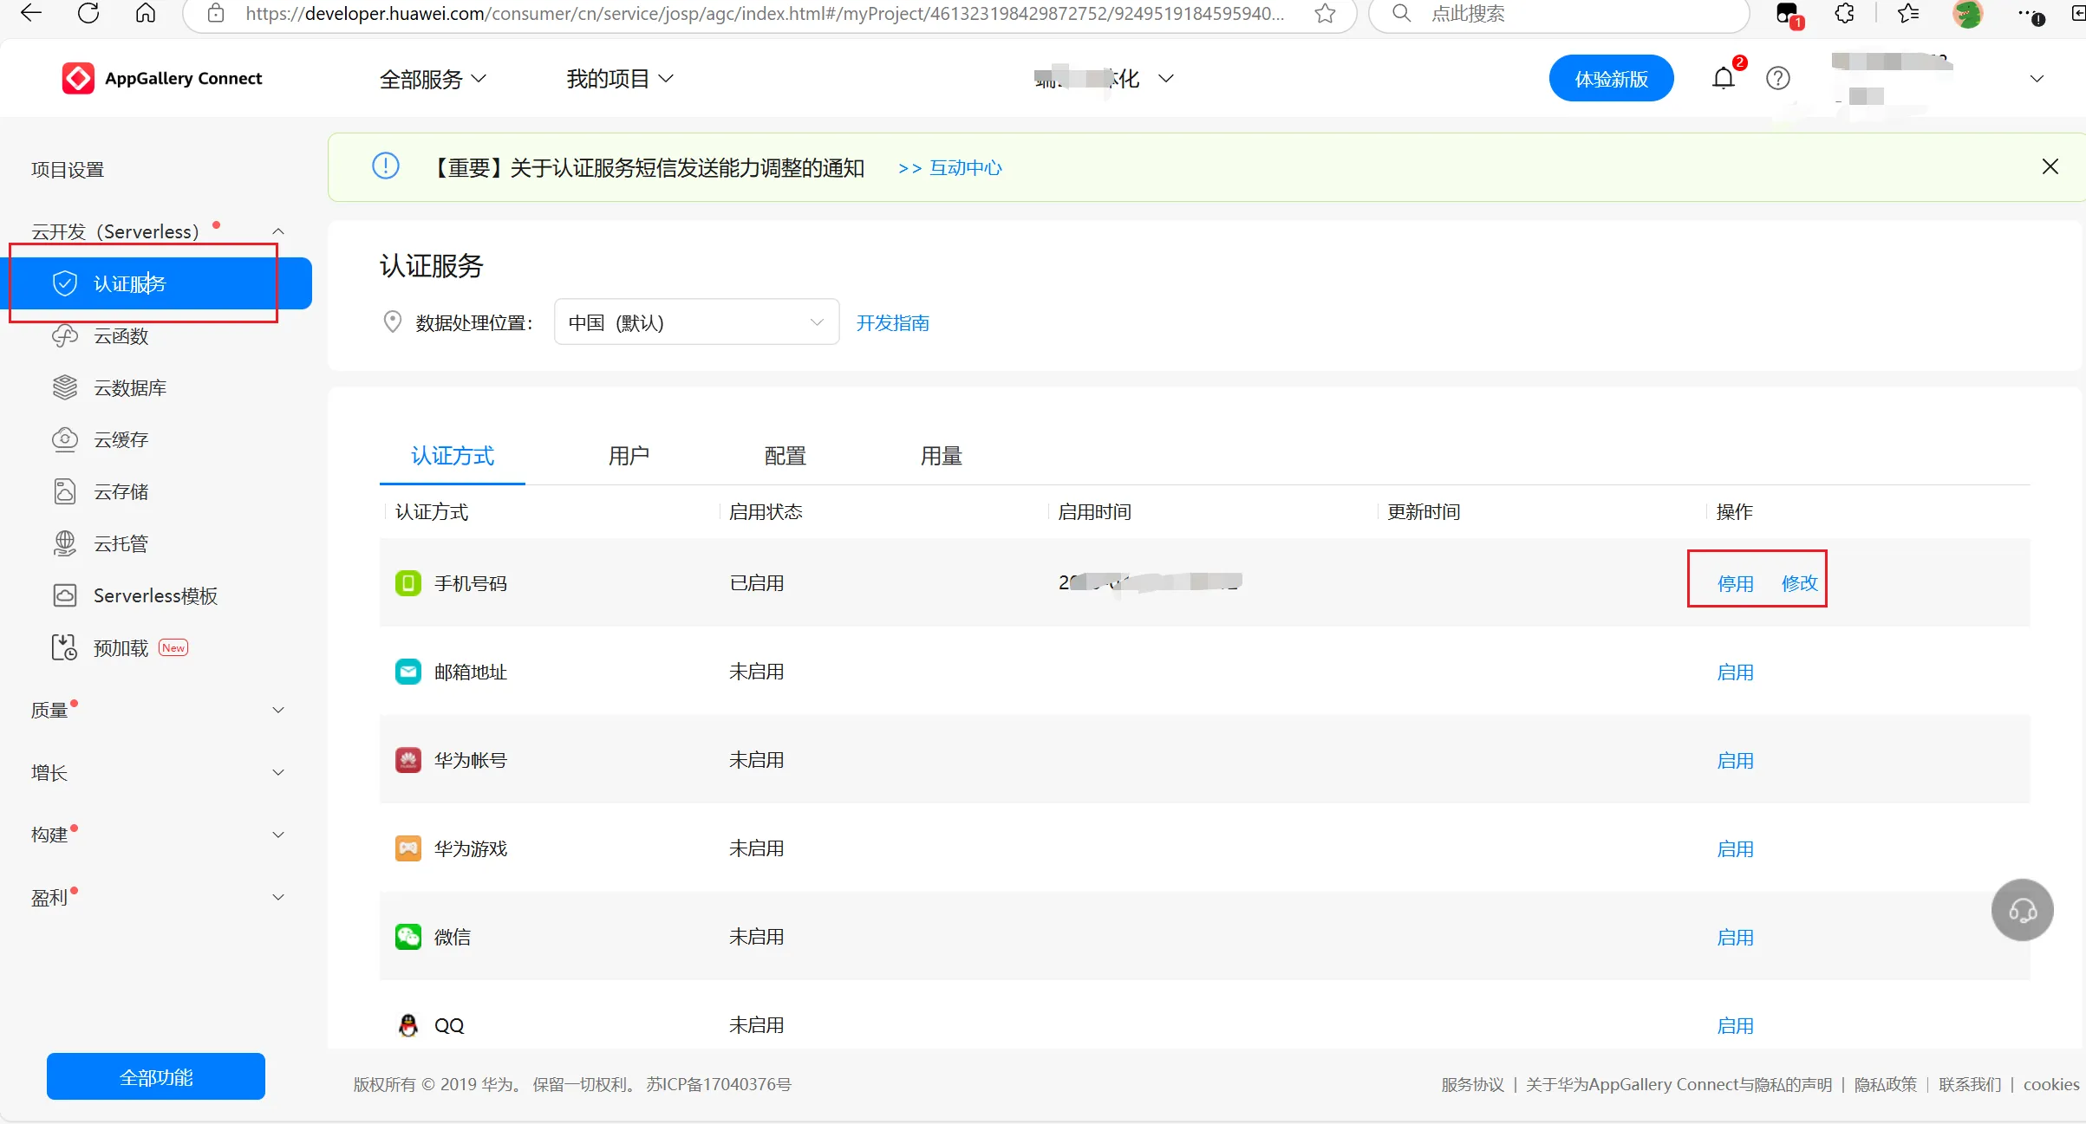2086x1124 pixels.
Task: Switch to the 配置 tab
Action: (785, 456)
